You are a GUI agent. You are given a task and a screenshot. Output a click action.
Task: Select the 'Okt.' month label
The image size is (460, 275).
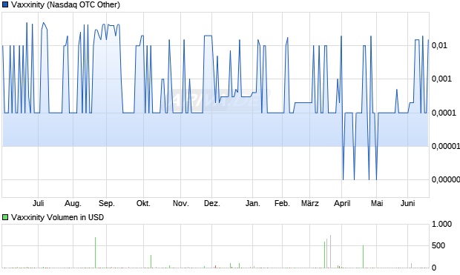(143, 203)
